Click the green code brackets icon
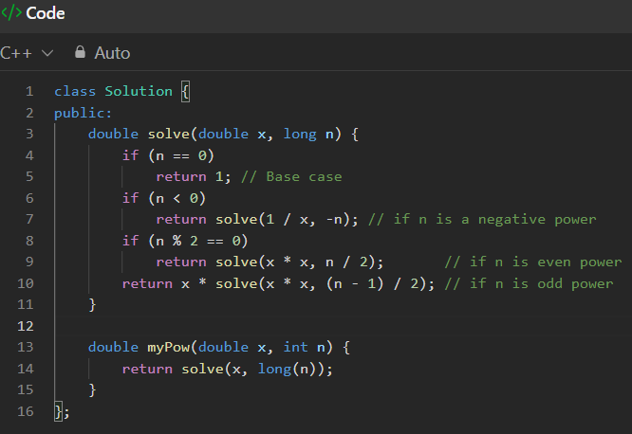The width and height of the screenshot is (632, 434). pyautogui.click(x=11, y=13)
